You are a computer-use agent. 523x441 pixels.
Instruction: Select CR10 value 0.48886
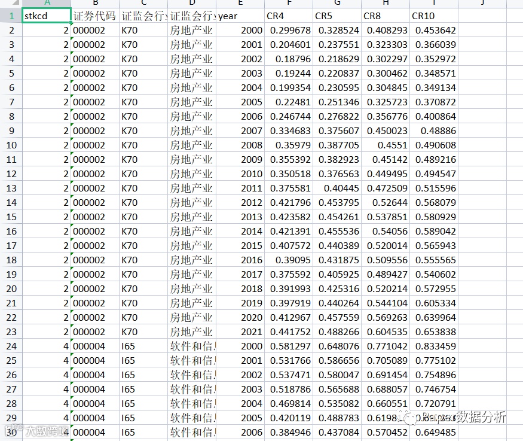(x=433, y=130)
